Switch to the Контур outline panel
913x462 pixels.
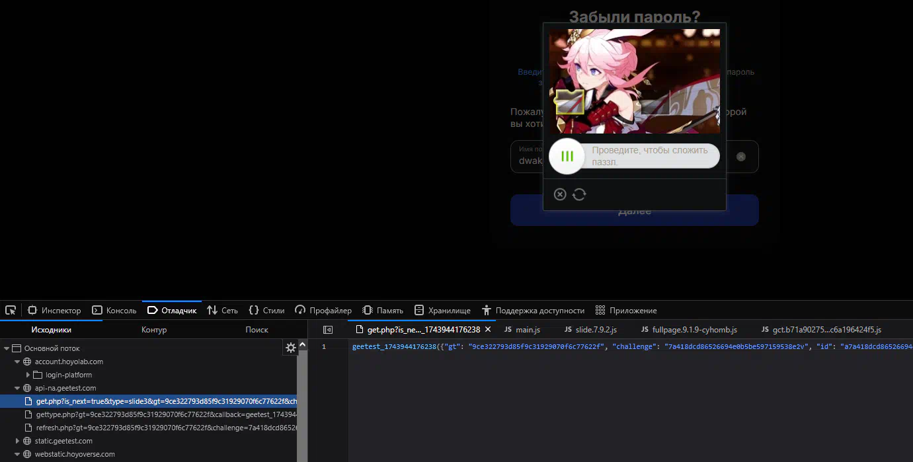point(154,329)
